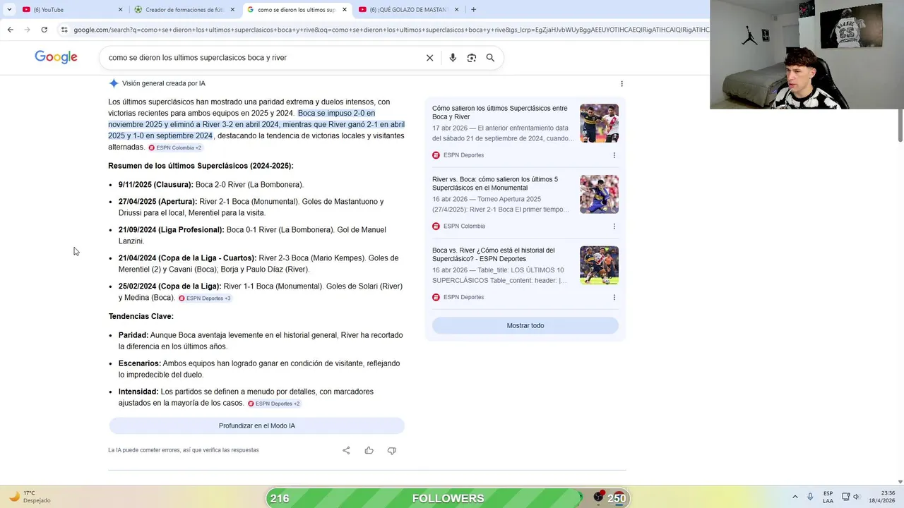Open the tab search dropdown arrow
This screenshot has width=904, height=508.
pyautogui.click(x=8, y=9)
